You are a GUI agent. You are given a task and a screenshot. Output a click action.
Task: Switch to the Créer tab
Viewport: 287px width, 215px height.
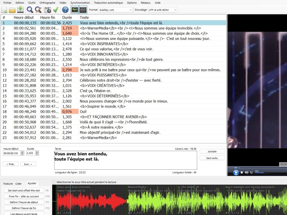(18, 183)
